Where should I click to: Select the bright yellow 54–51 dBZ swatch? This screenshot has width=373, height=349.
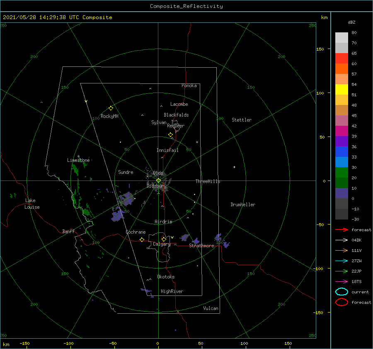pos(342,90)
